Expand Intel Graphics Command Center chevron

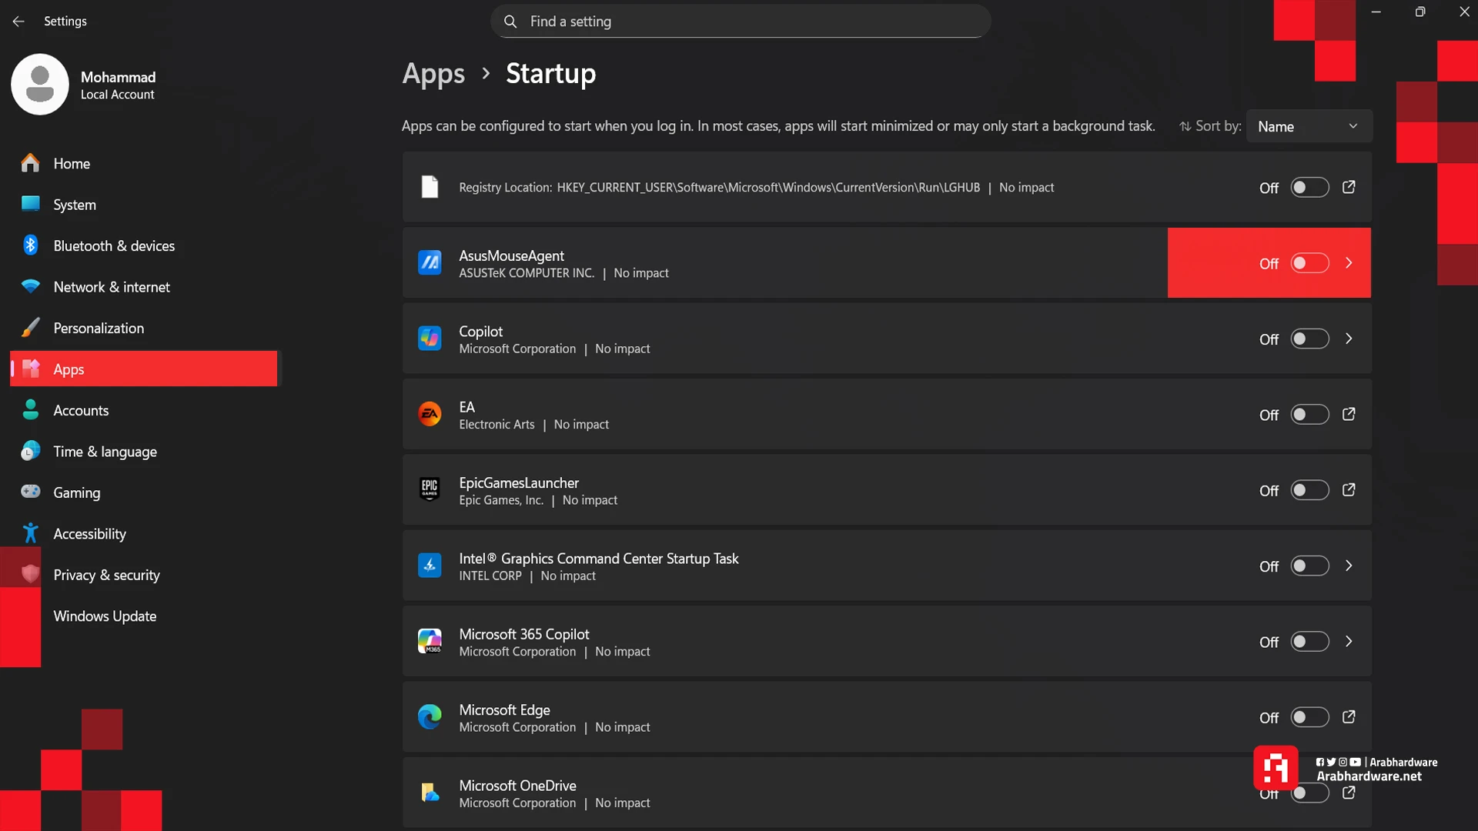tap(1349, 566)
